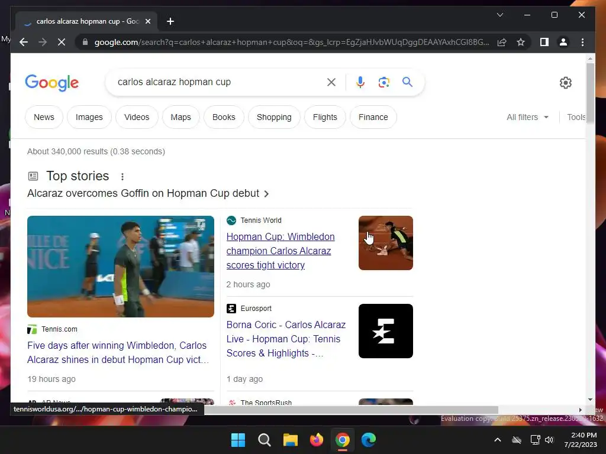Open Chrome three-dot menu
This screenshot has height=454, width=606.
[x=582, y=42]
